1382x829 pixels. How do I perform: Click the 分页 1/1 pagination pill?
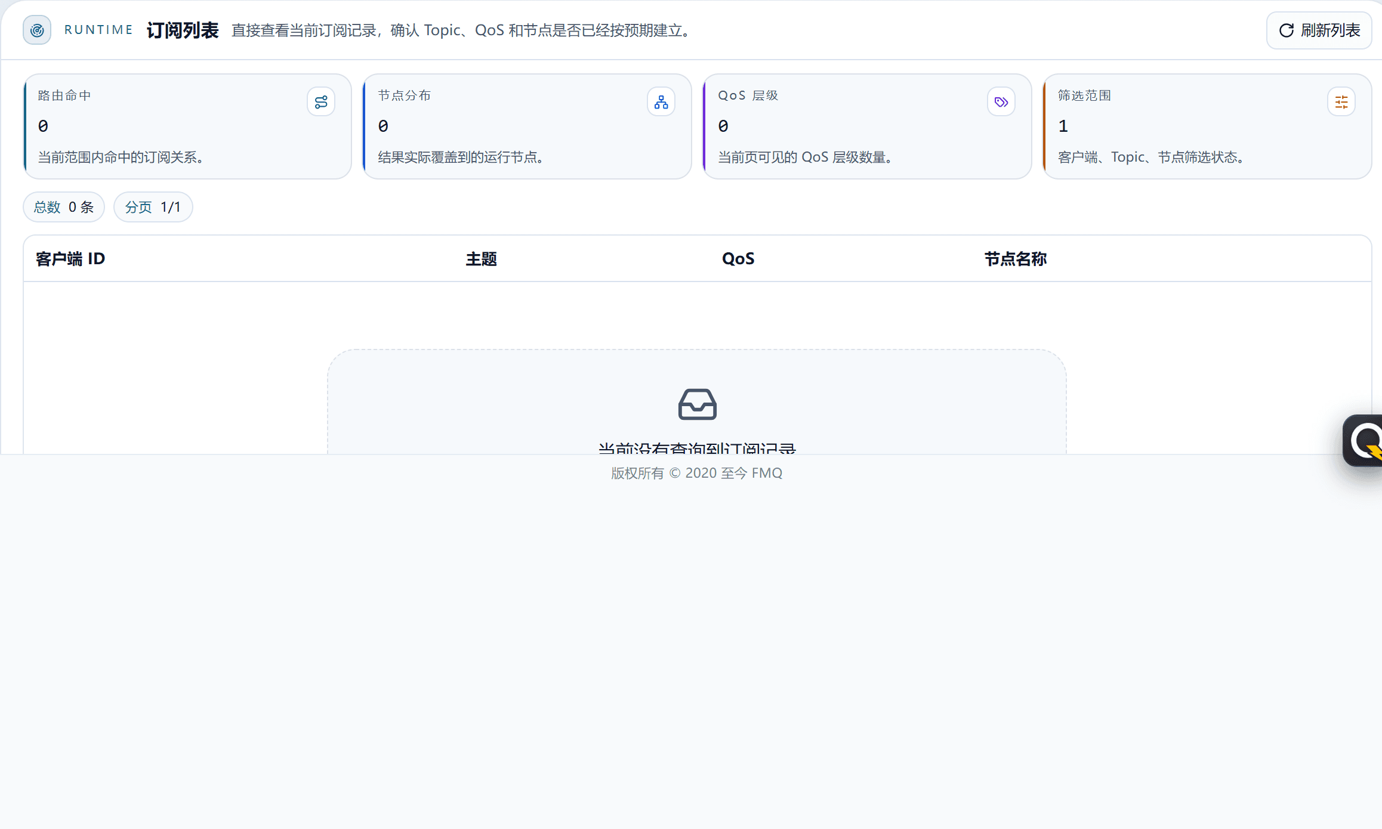(x=153, y=207)
